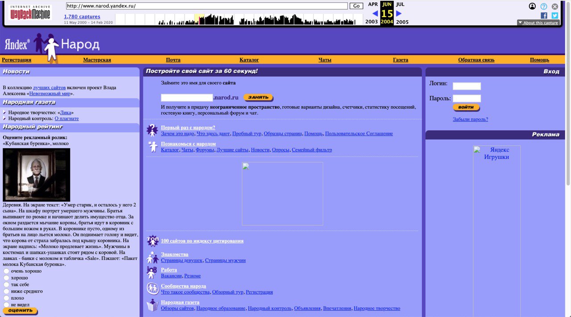Open the Лика link

(66, 113)
